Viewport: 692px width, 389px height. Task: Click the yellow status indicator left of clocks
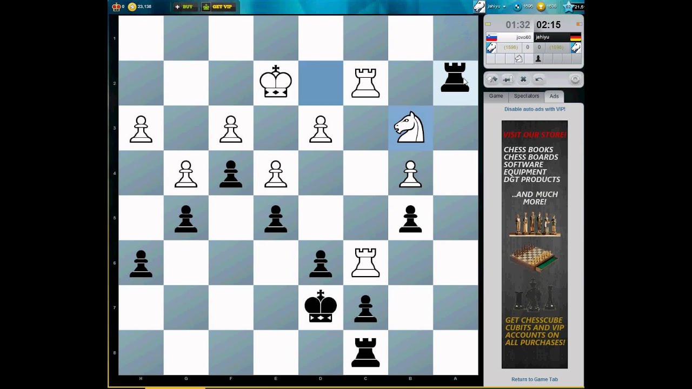coord(488,24)
